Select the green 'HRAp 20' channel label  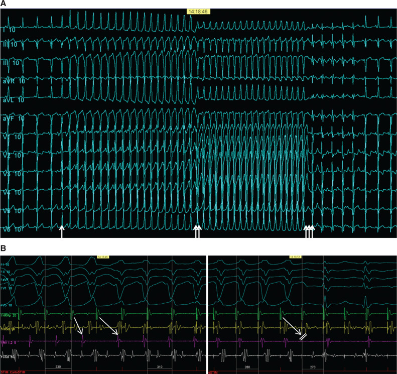coord(9,315)
